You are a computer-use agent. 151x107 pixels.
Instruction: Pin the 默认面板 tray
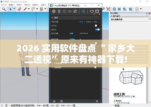click(x=147, y=13)
